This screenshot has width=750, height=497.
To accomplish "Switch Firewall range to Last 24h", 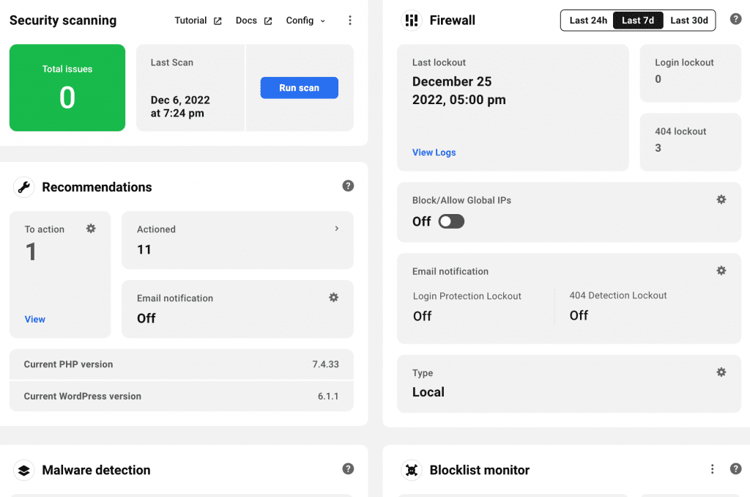I will tap(588, 20).
